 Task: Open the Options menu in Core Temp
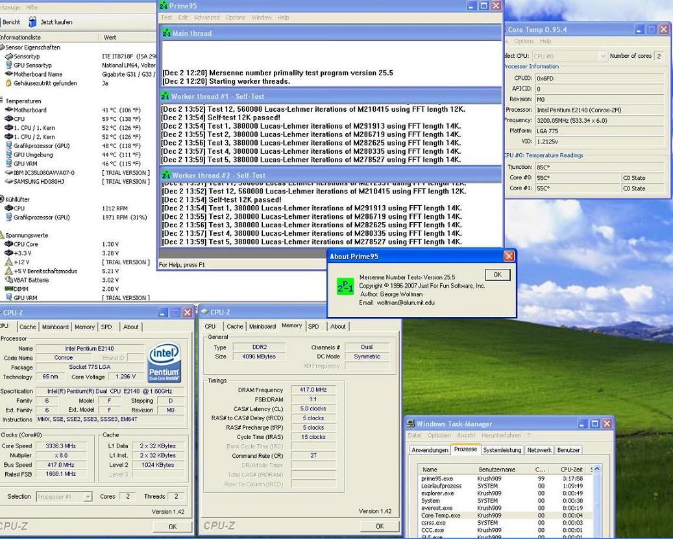click(x=524, y=41)
